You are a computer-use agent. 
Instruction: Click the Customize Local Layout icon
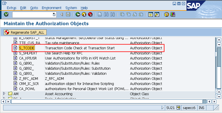(173, 14)
